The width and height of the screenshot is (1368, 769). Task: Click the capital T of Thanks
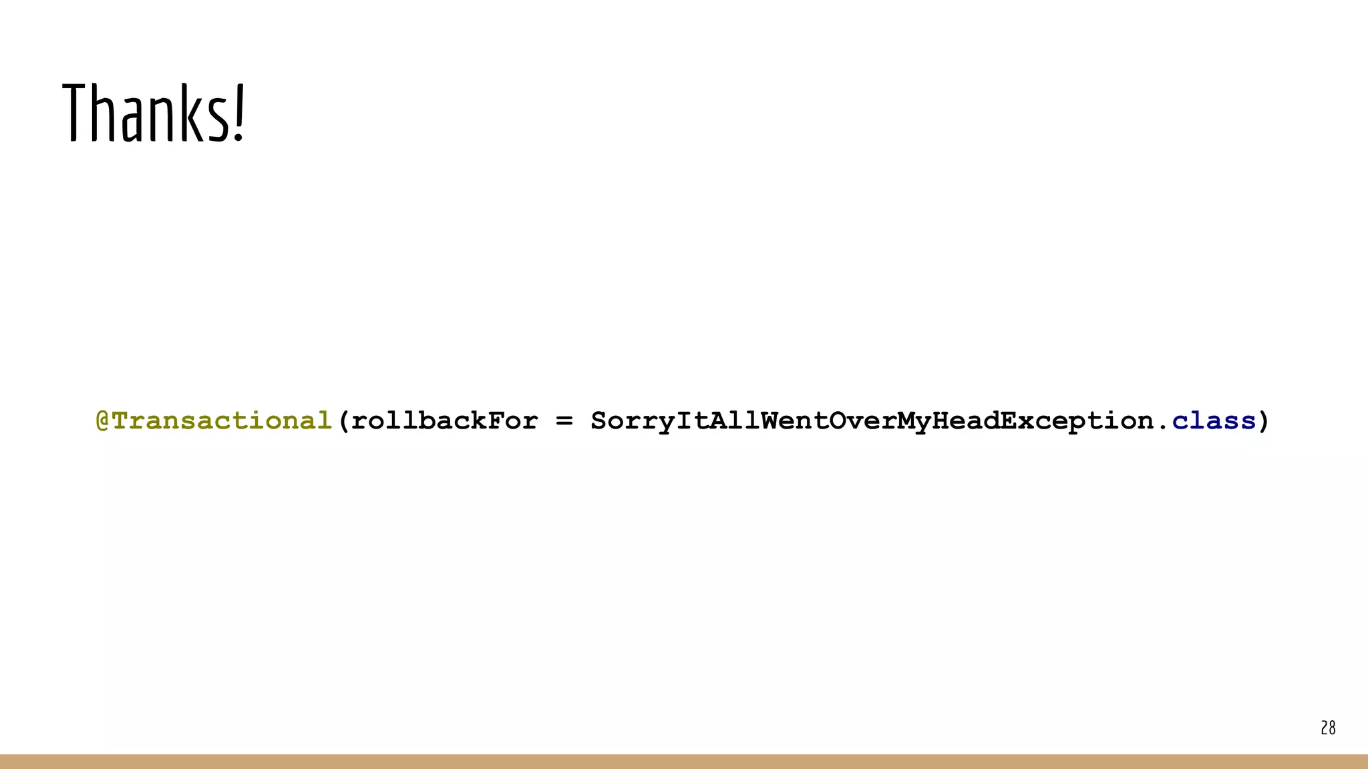(x=76, y=112)
